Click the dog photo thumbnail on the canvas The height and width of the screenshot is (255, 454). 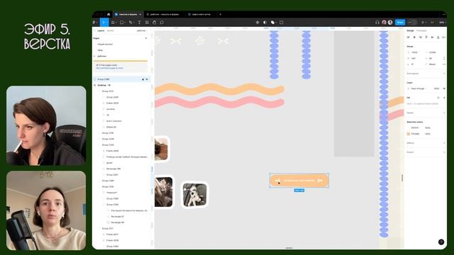tap(195, 195)
